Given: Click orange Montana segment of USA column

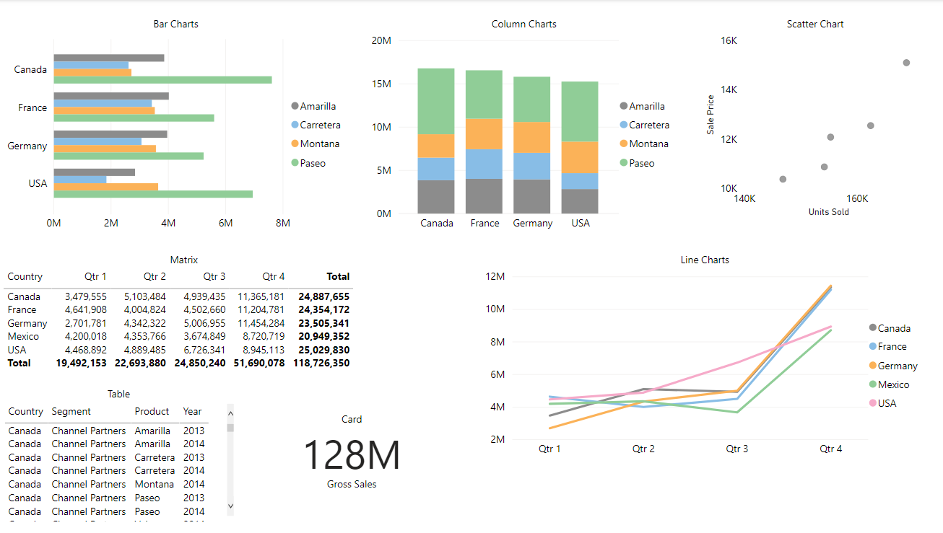Looking at the screenshot, I should tap(580, 157).
